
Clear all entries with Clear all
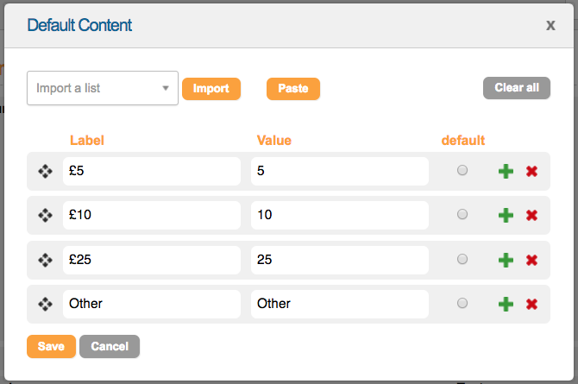click(516, 88)
